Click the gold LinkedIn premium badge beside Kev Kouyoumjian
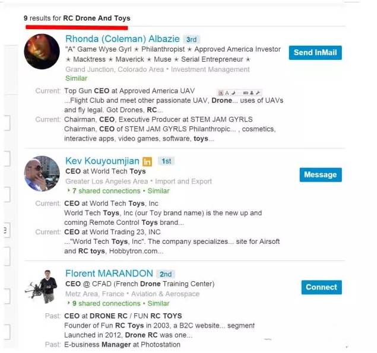This screenshot has width=377, height=353. [x=147, y=161]
